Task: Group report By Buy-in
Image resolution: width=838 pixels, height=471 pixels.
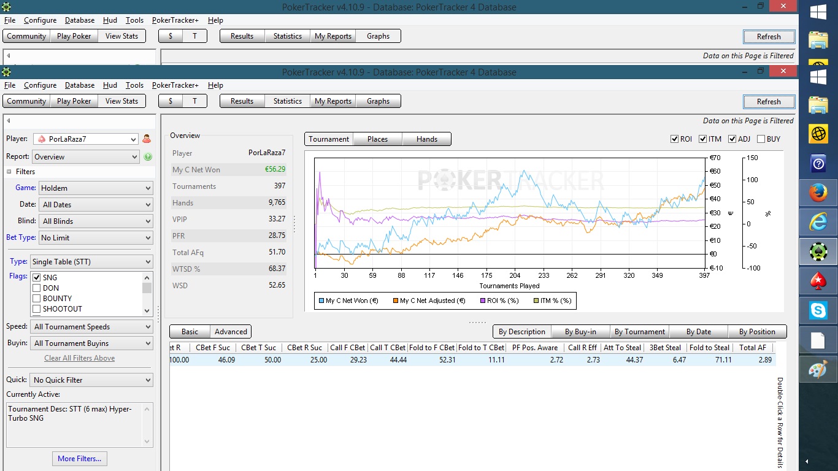Action: [x=581, y=332]
